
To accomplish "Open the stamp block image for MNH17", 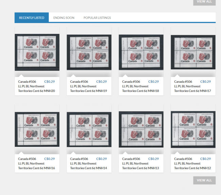I will pyautogui.click(x=193, y=52).
